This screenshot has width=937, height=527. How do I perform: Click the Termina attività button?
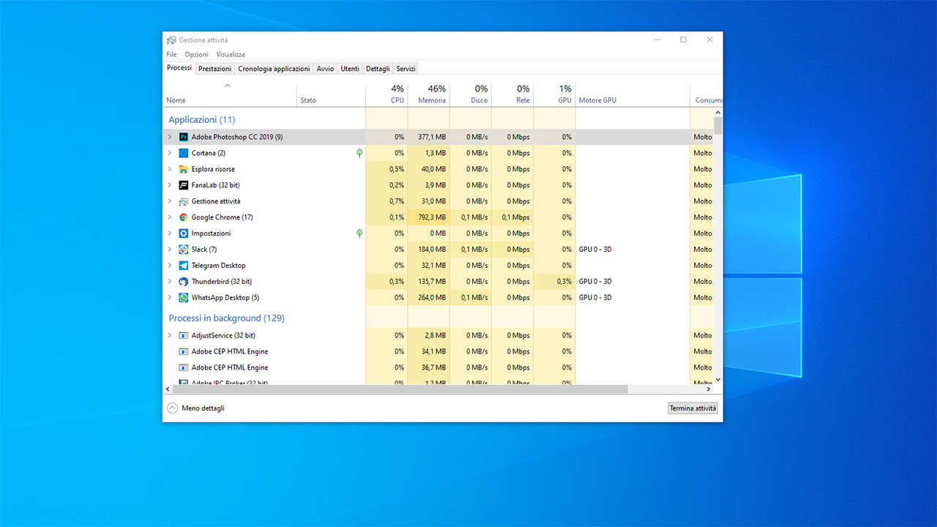coord(693,408)
